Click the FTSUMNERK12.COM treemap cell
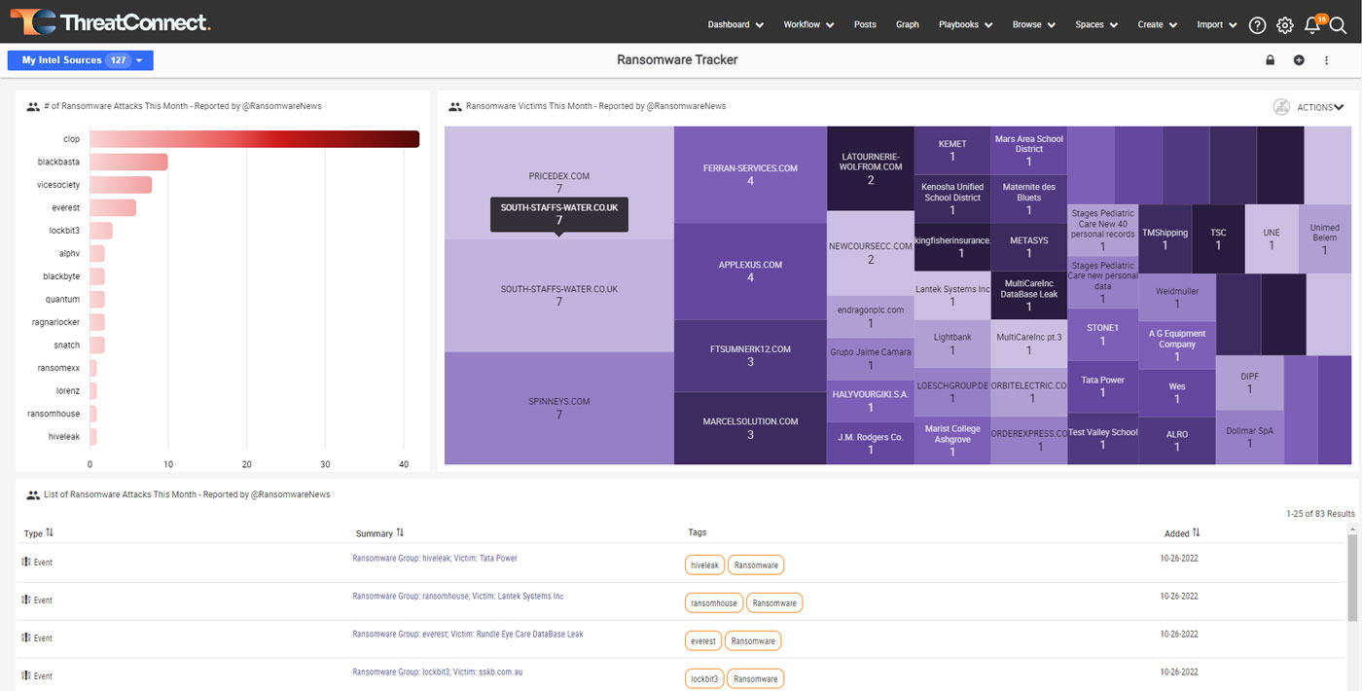Image resolution: width=1362 pixels, height=691 pixels. coord(750,355)
